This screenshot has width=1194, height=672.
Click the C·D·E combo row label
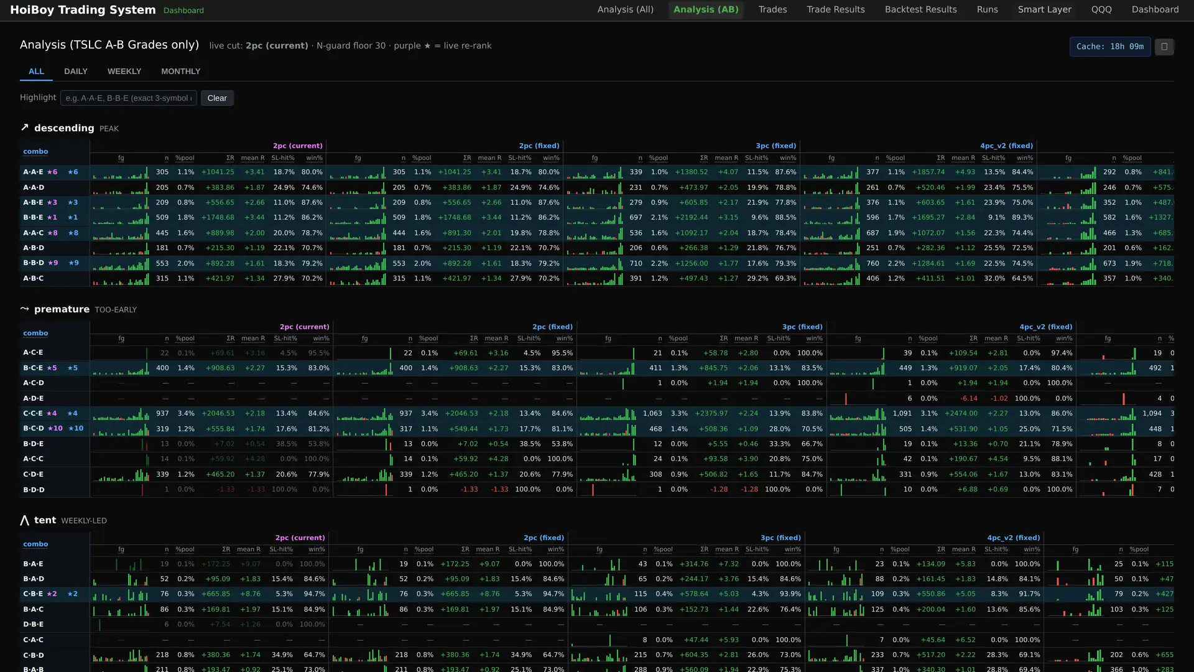tap(34, 475)
